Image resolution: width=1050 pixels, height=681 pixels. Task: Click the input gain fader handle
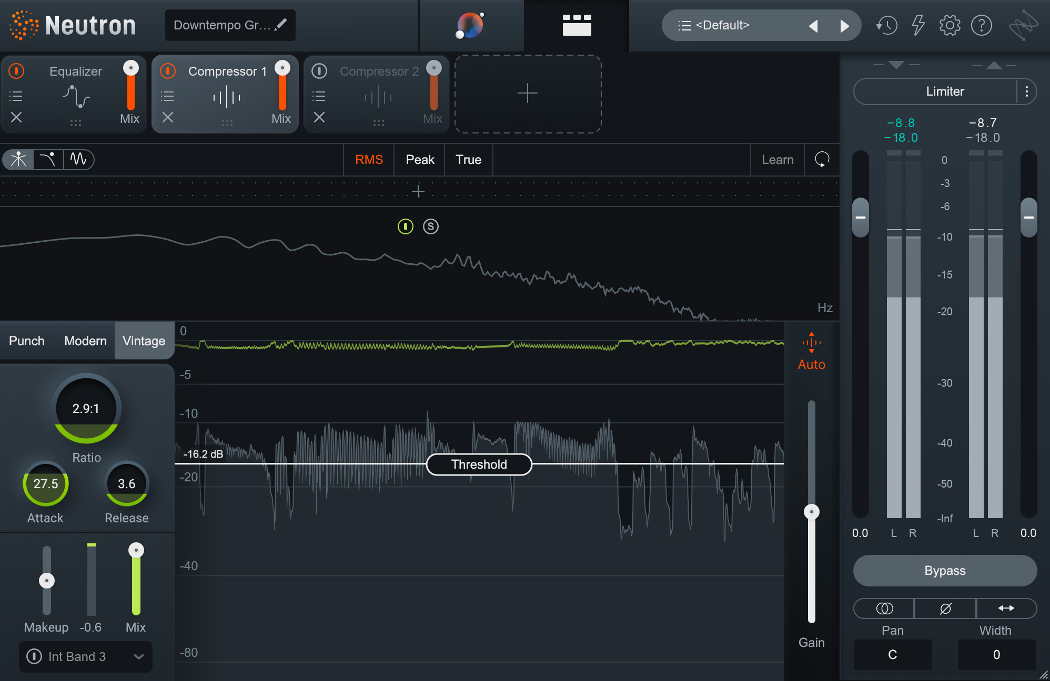point(861,218)
